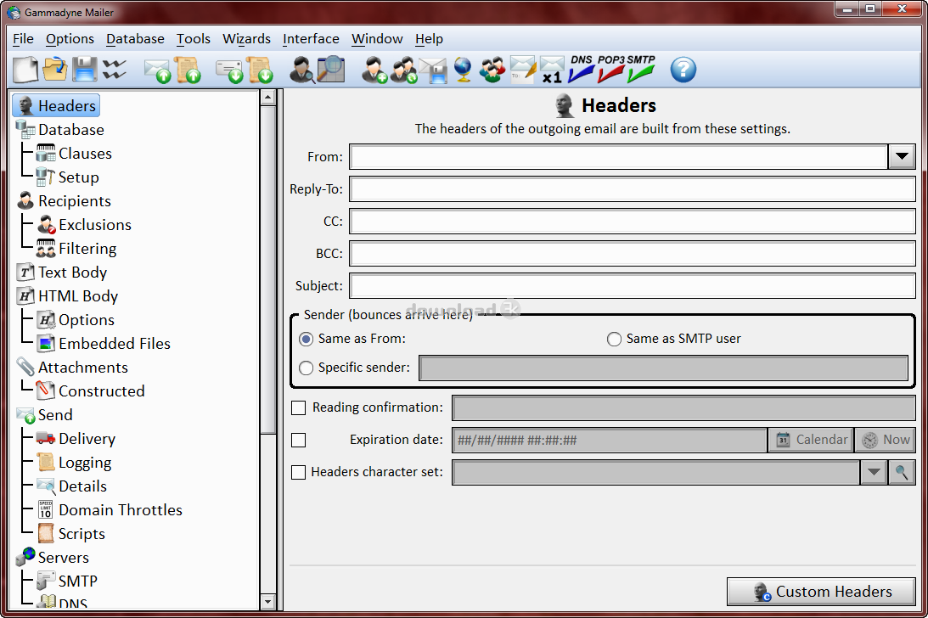
Task: Select the Attachments tree node
Action: coord(72,368)
